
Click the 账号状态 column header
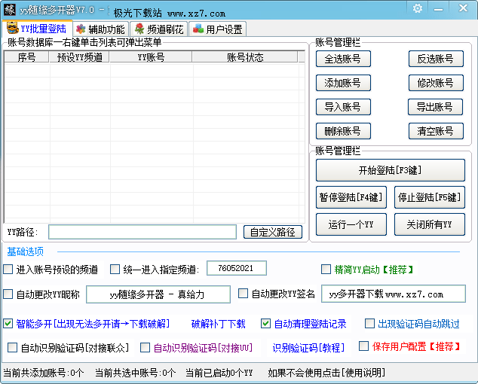coord(245,57)
